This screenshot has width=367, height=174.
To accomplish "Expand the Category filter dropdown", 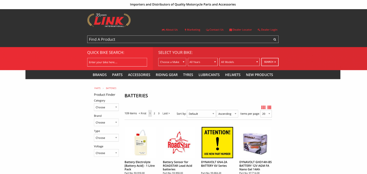I will [x=106, y=107].
